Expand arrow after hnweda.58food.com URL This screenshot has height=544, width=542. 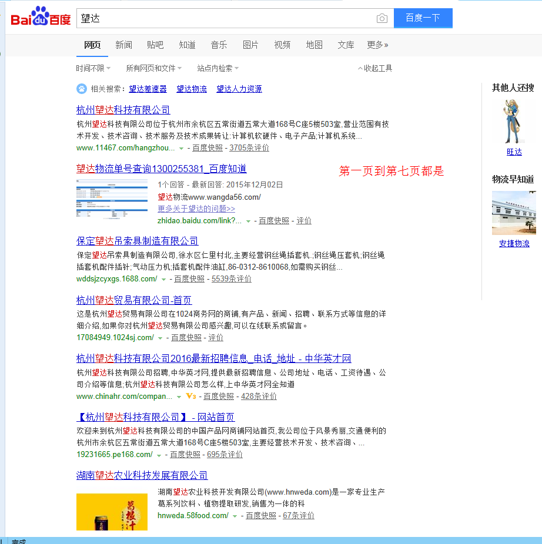235,516
